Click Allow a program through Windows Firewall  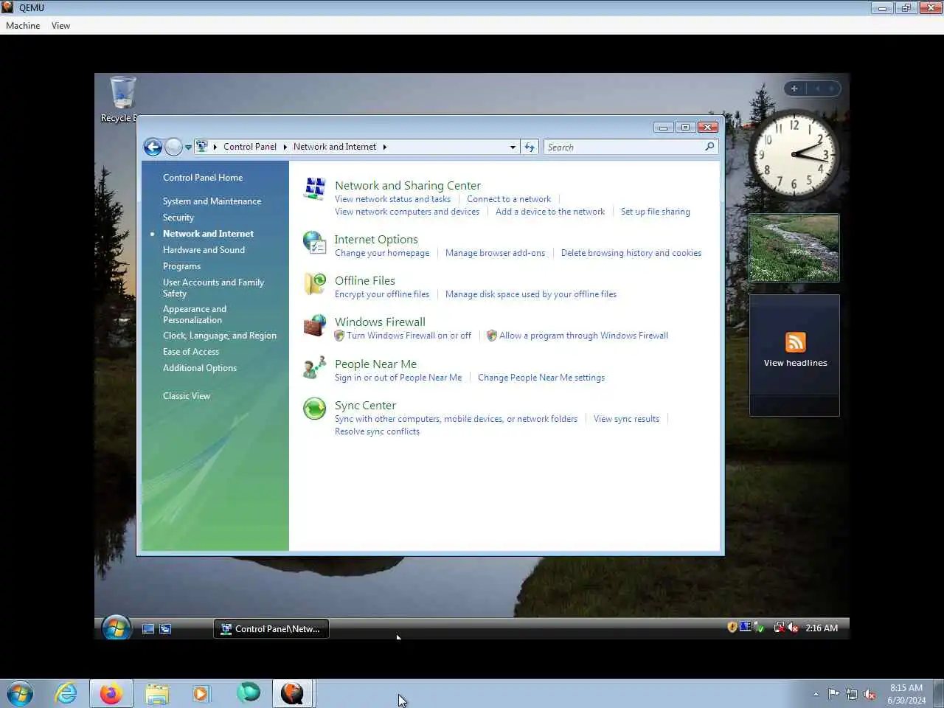(583, 336)
